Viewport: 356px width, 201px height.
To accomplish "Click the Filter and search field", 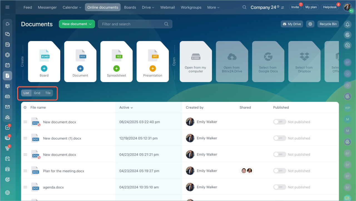I will pos(132,24).
